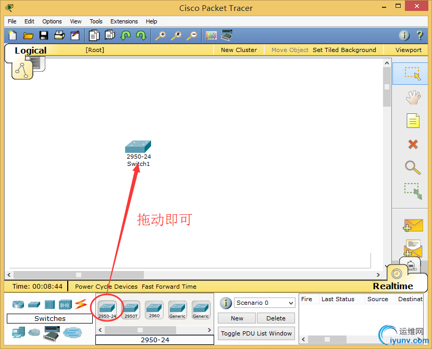Click the Print toolbar icon
Screen dimensions: 432x349
point(59,35)
